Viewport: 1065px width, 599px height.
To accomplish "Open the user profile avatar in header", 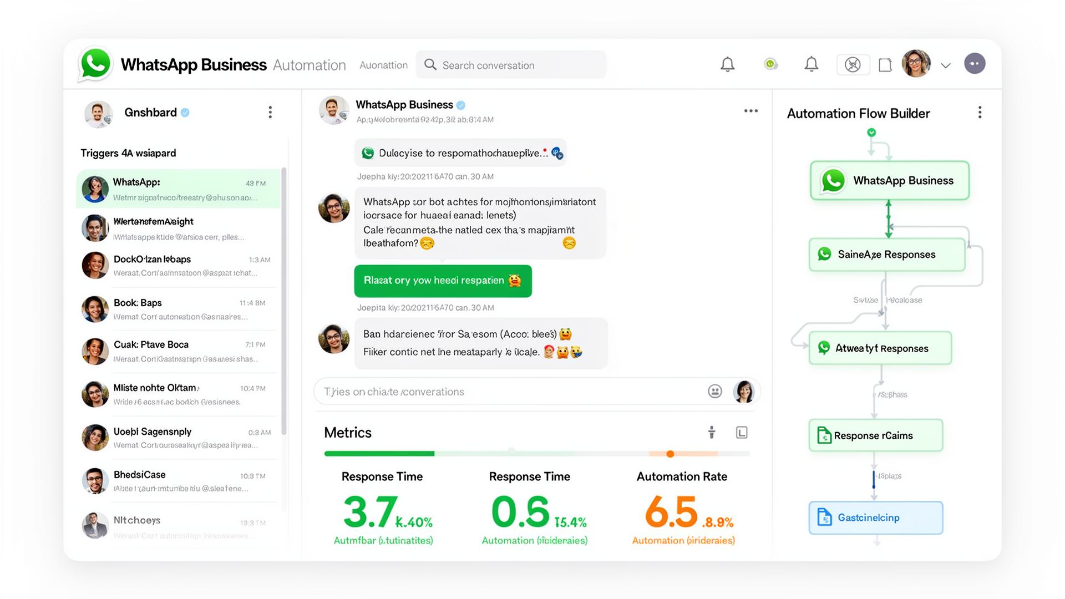I will [916, 64].
